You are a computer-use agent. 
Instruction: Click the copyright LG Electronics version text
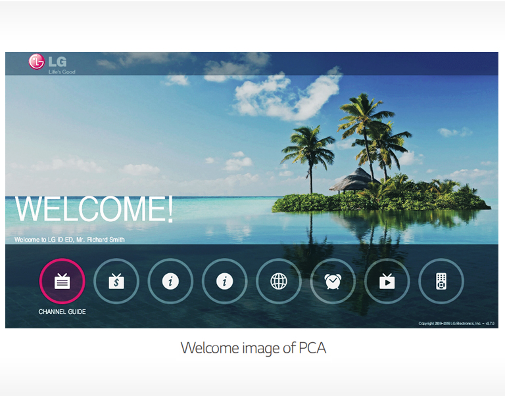(456, 323)
